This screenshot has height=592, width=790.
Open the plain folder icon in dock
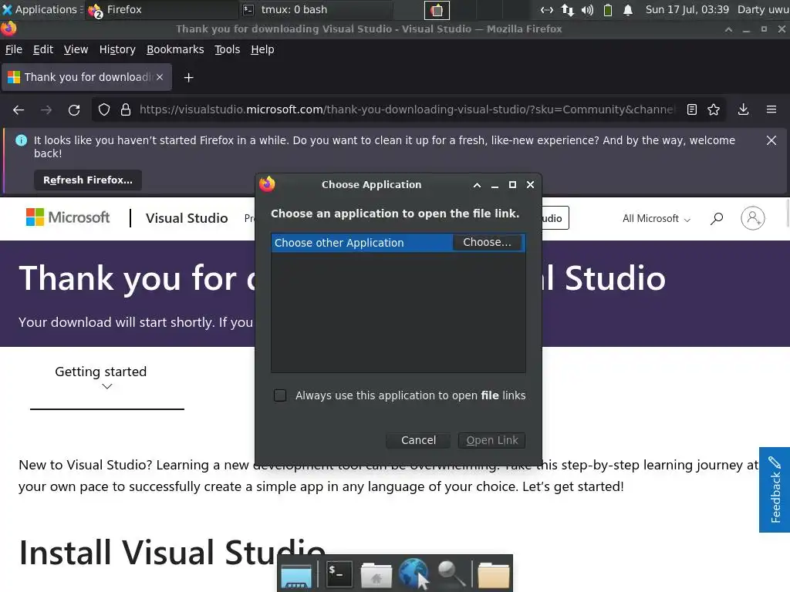[493, 575]
